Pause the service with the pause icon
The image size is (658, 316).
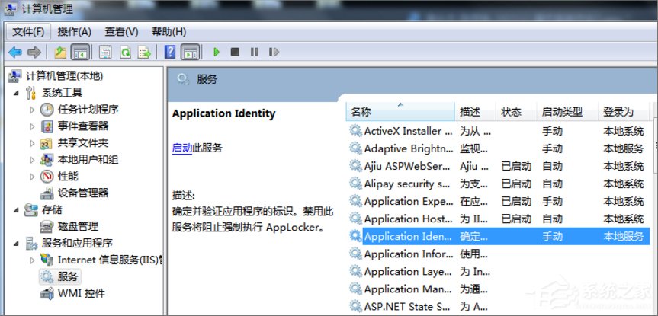[x=255, y=53]
